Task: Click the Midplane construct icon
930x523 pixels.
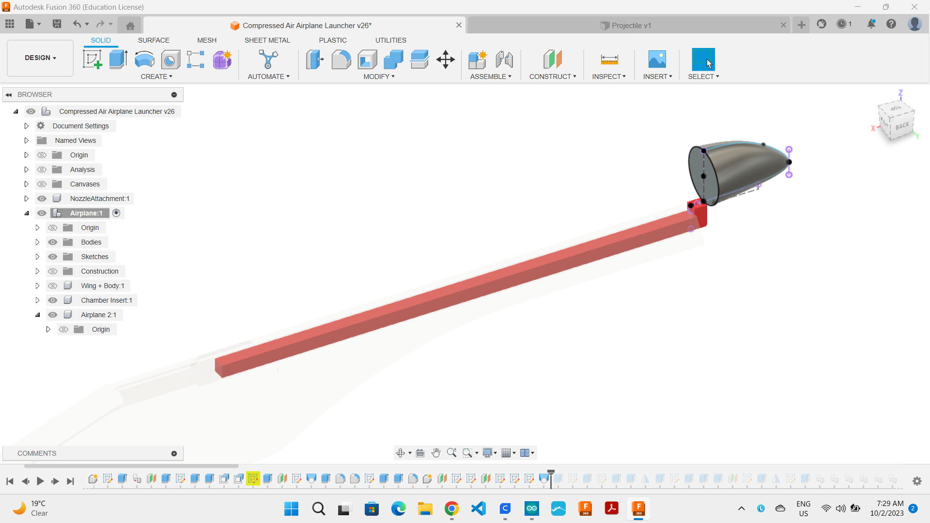Action: (x=553, y=60)
